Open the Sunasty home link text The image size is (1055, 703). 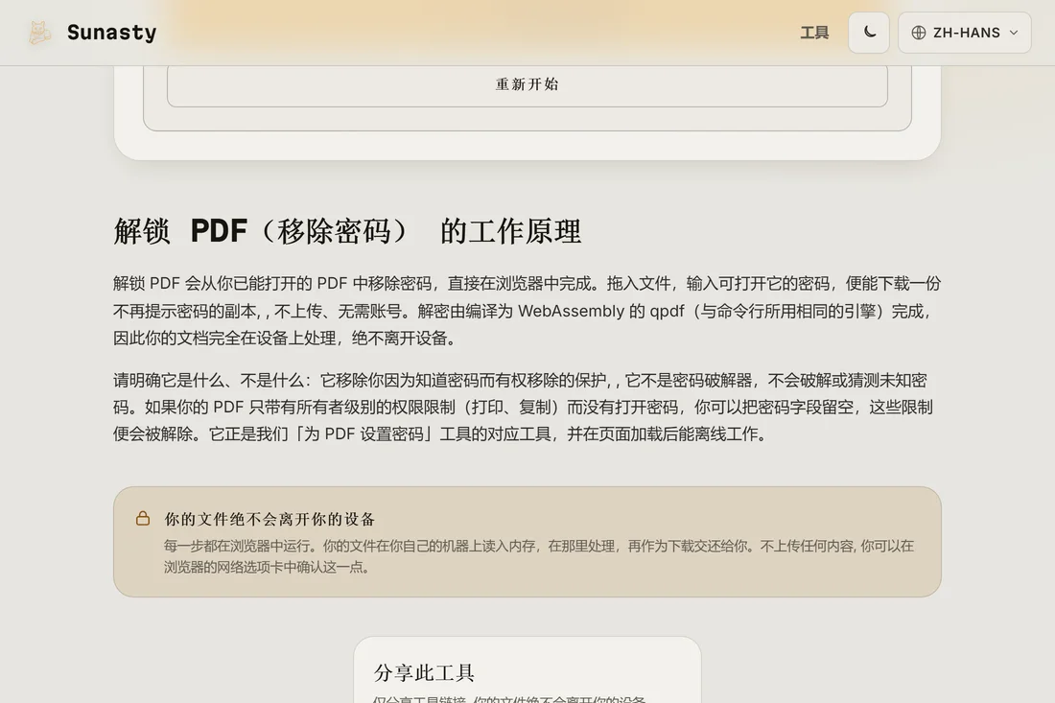coord(111,33)
